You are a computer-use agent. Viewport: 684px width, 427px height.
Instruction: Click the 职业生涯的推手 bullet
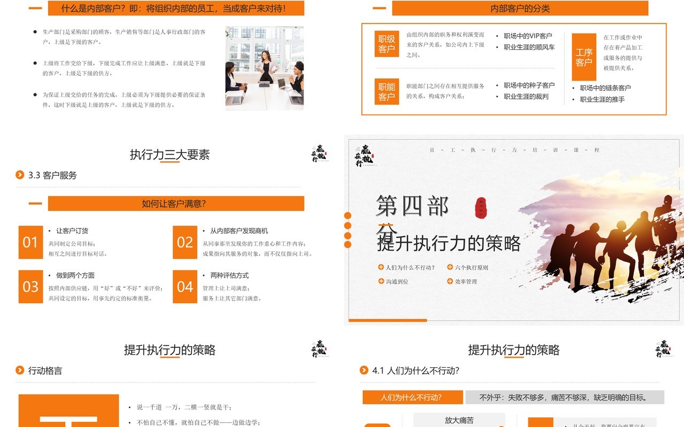(602, 99)
